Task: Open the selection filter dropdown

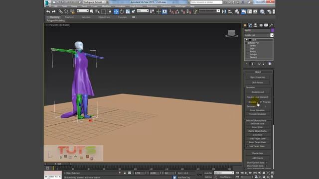Action: click(82, 11)
